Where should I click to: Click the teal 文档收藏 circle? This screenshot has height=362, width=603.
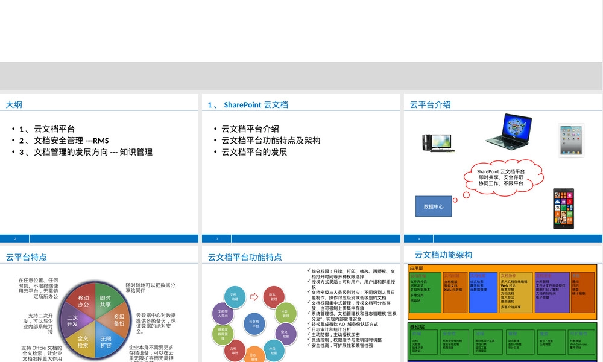(235, 297)
